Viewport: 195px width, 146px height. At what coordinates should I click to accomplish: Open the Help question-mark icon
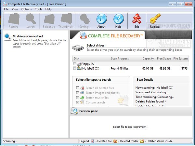coord(119,19)
